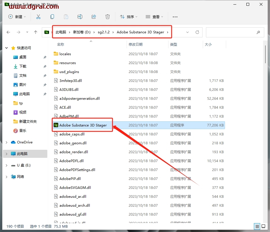The width and height of the screenshot is (270, 232).
Task: Refresh the current folder view
Action: tap(197, 32)
